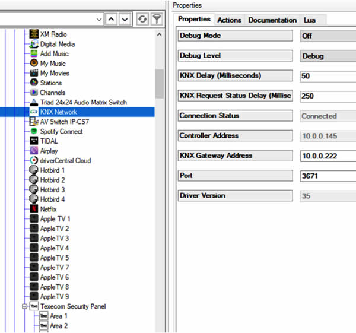
Task: Edit the KNX Request Status Delay field
Action: click(328, 96)
